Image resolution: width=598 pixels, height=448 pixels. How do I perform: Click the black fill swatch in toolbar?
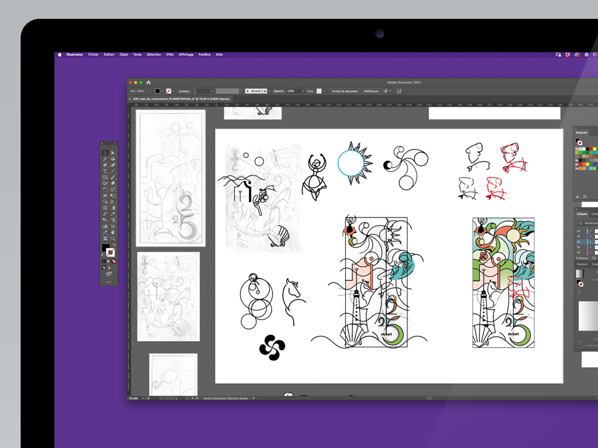[x=106, y=247]
